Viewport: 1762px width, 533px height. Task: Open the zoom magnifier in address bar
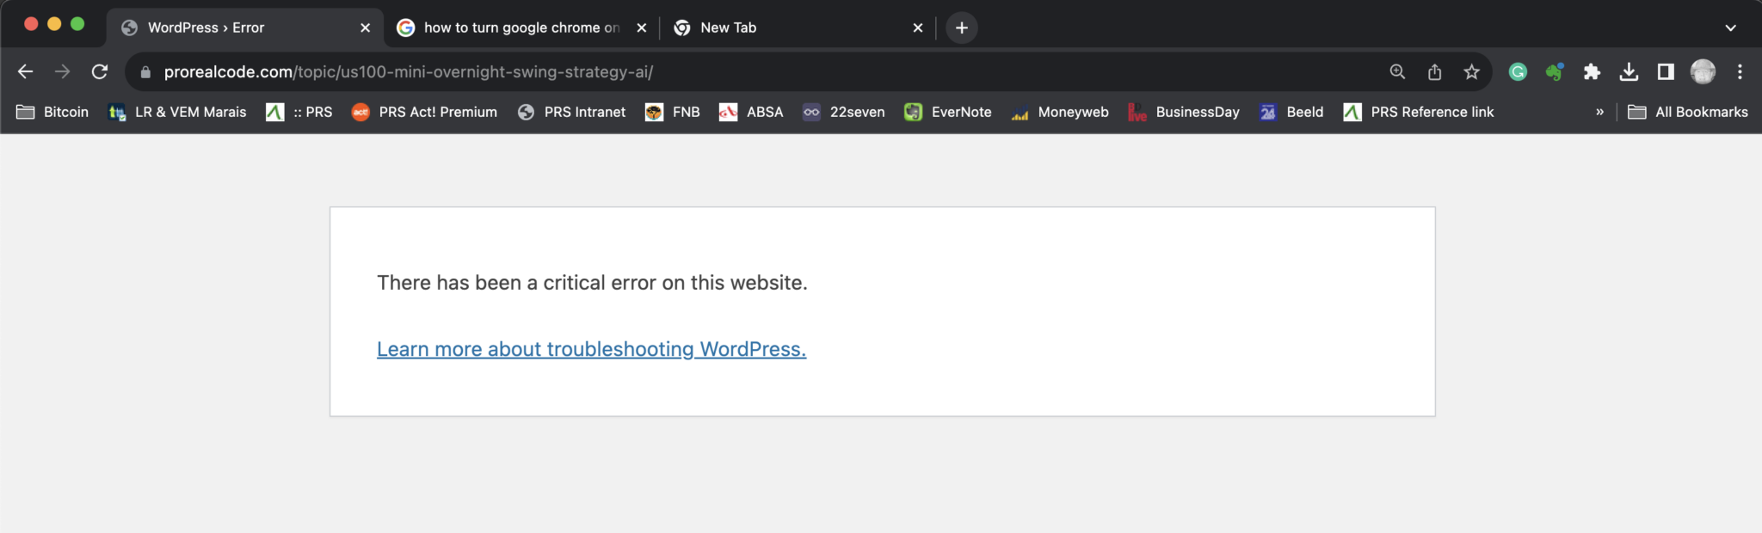(x=1397, y=72)
